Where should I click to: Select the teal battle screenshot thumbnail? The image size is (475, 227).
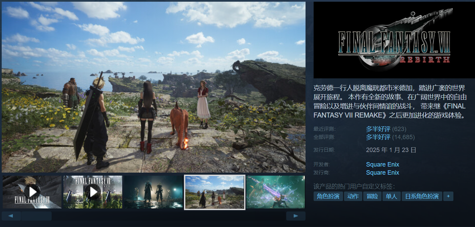275,192
